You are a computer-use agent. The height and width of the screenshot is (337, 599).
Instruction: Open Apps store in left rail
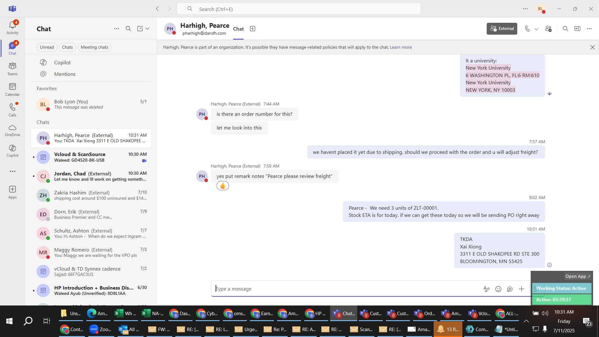(x=12, y=192)
